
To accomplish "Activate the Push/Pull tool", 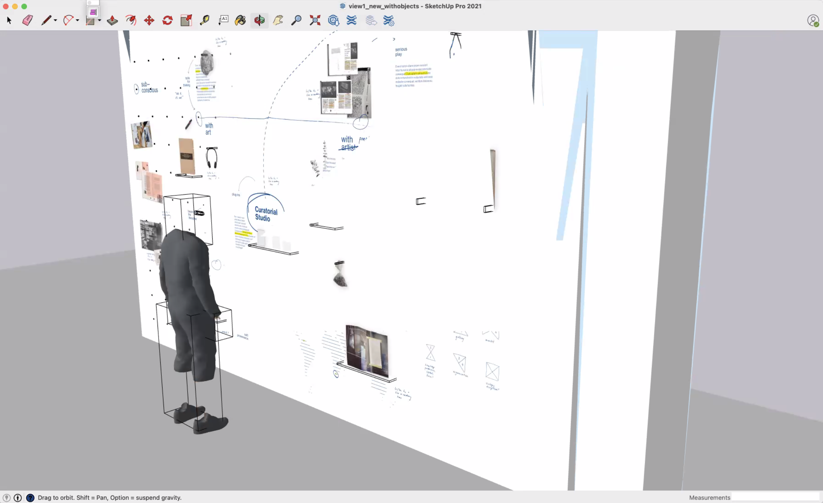I will click(112, 20).
